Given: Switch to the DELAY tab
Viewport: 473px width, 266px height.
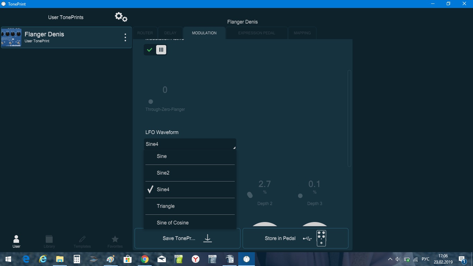Looking at the screenshot, I should pyautogui.click(x=170, y=33).
